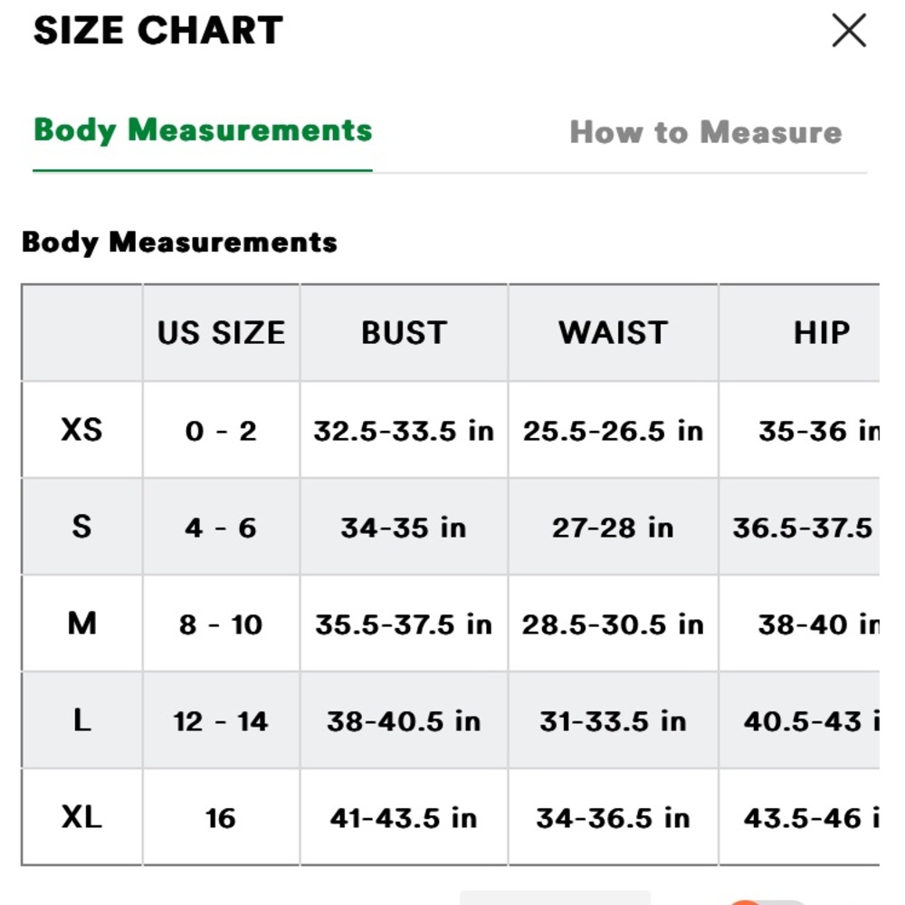Click the 34-36.5 in waist cell
This screenshot has width=905, height=905.
click(x=613, y=818)
